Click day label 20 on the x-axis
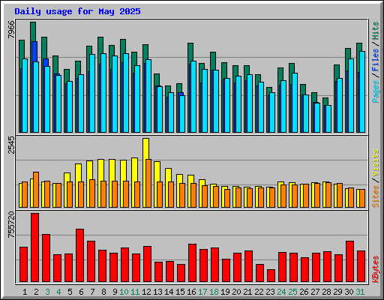This screenshot has height=300, width=384. [236, 292]
